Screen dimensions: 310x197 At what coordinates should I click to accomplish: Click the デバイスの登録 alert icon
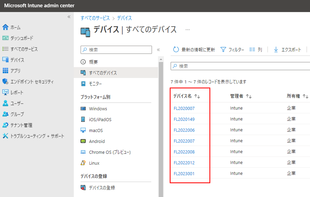click(x=83, y=188)
